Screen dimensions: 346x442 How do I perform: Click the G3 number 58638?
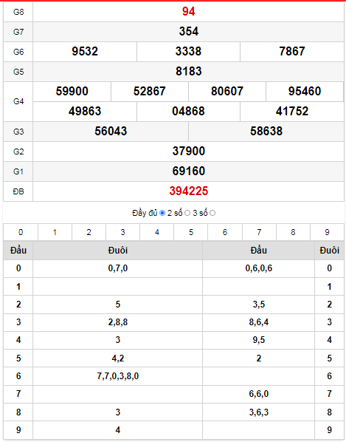[x=266, y=132]
